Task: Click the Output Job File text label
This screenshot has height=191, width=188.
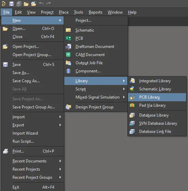Action: click(x=89, y=63)
